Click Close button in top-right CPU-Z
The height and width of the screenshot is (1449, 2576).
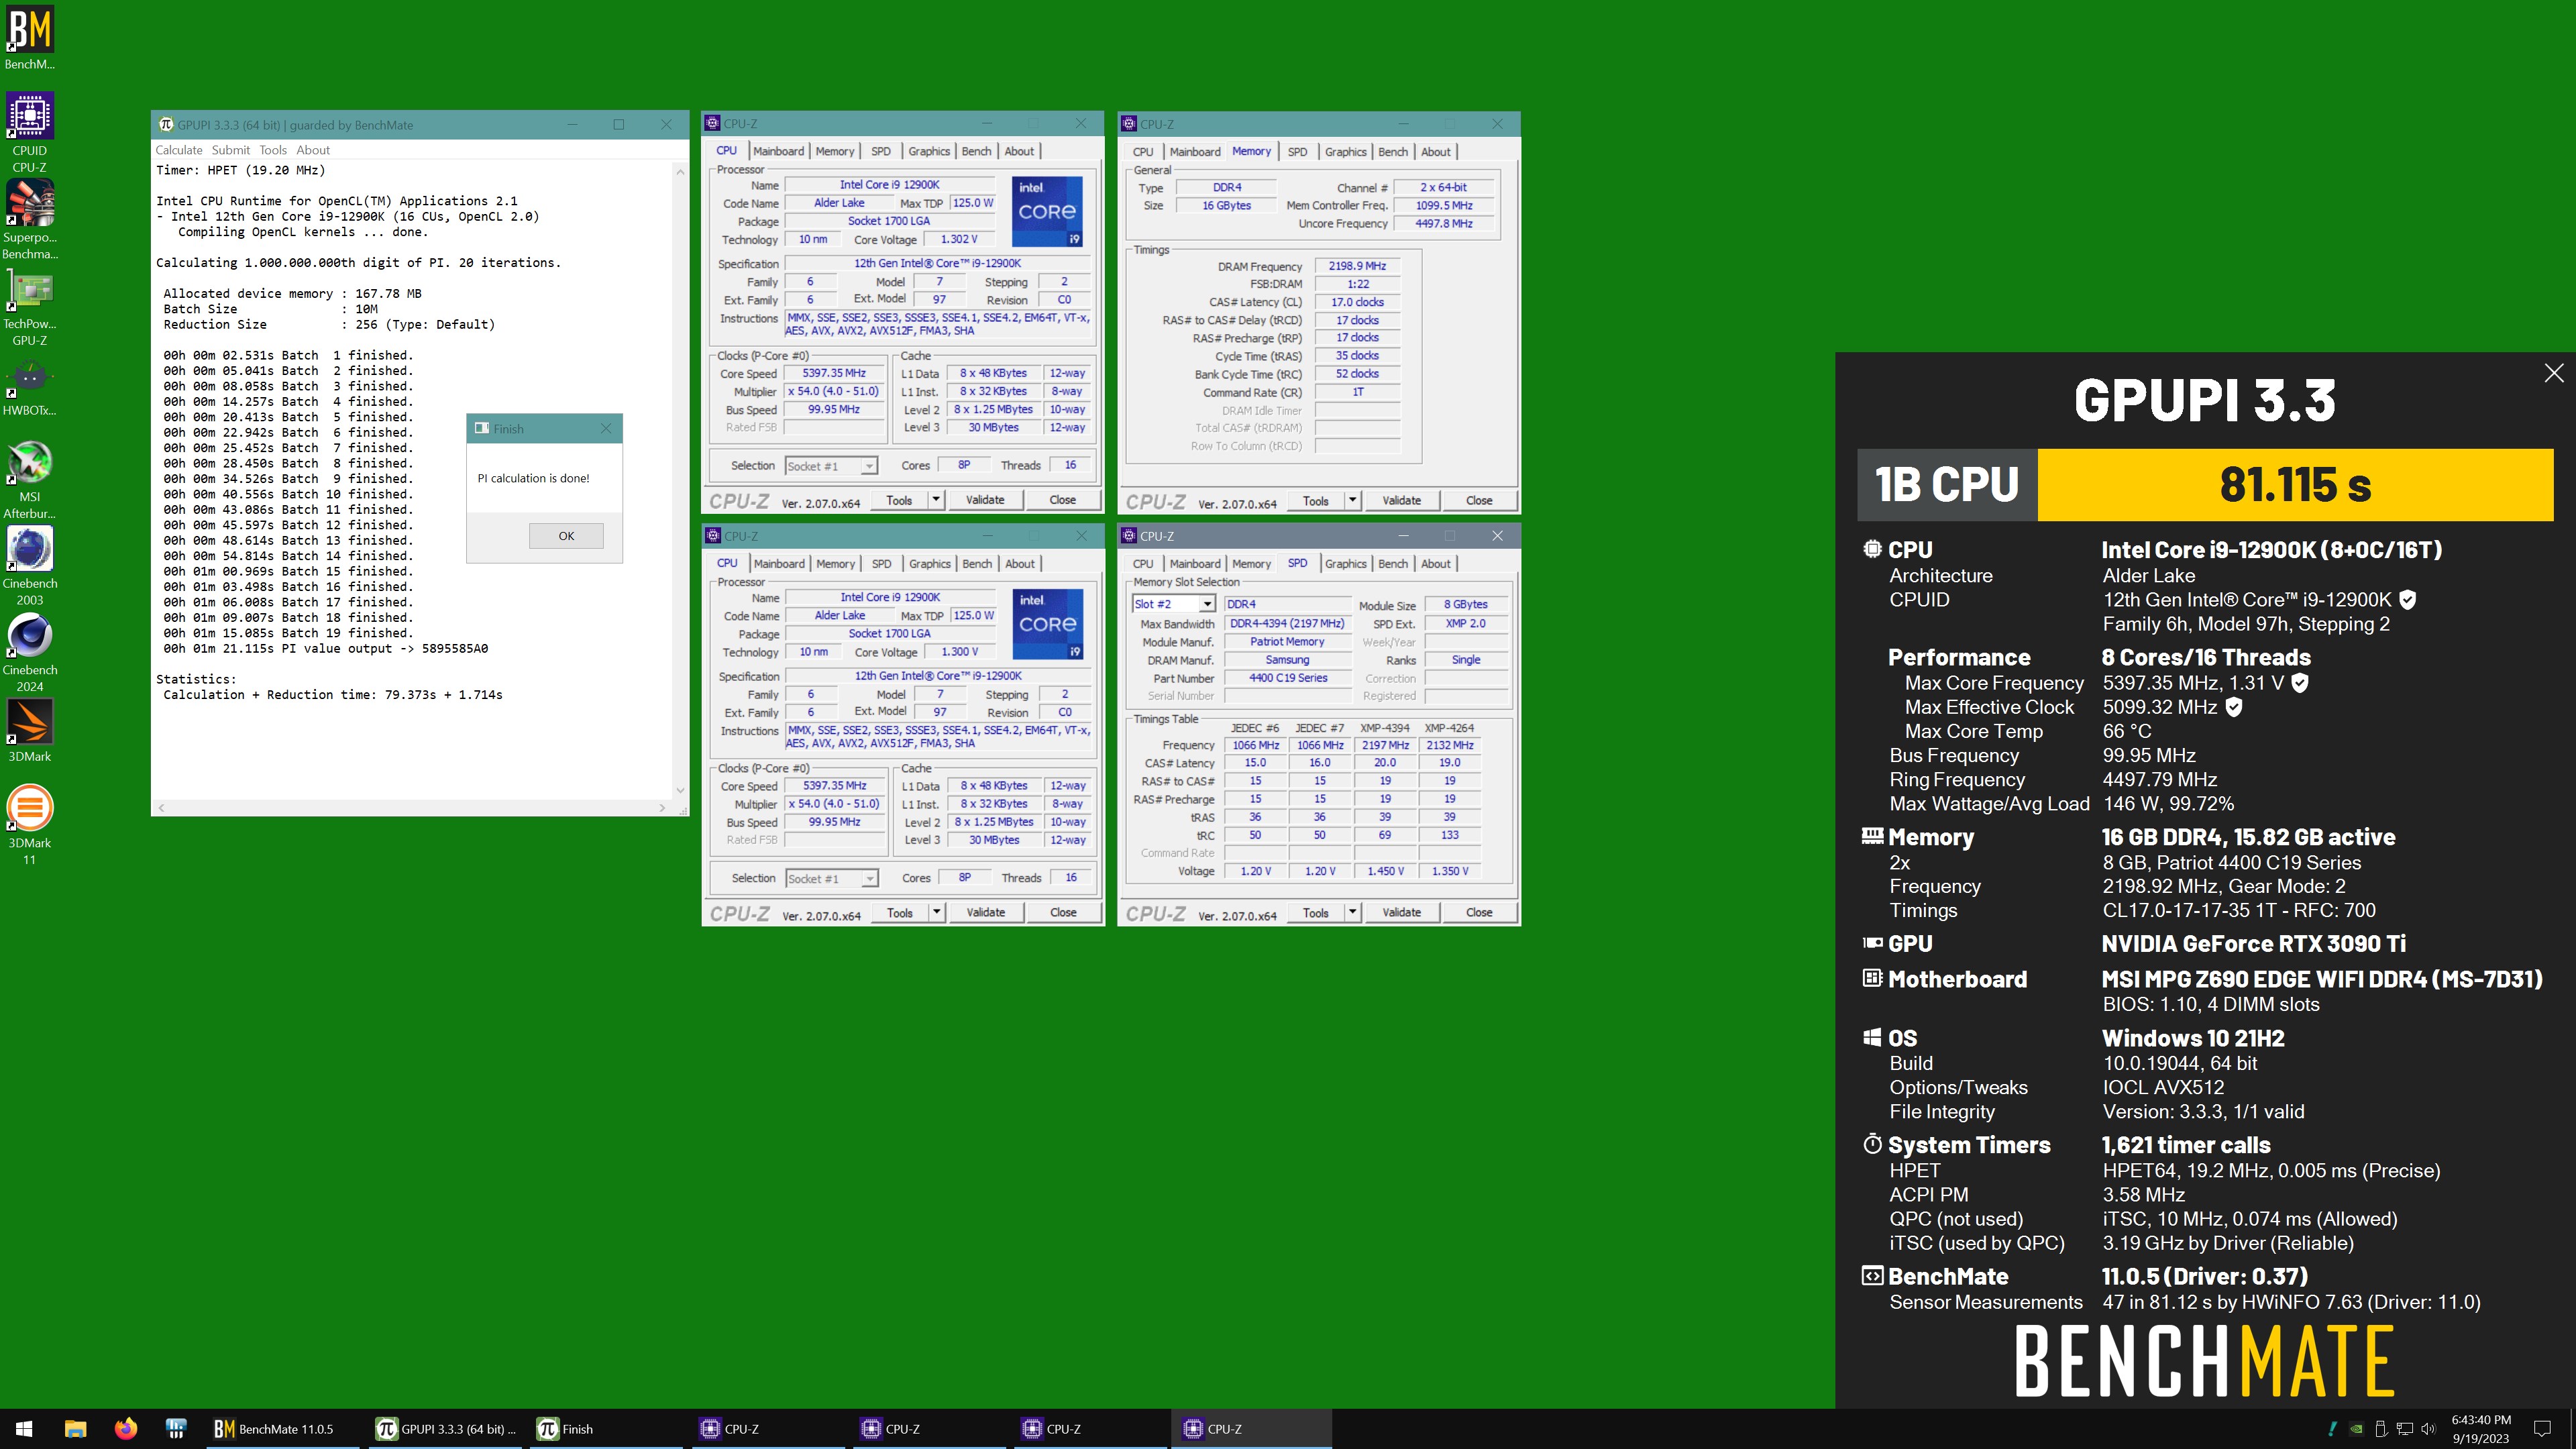click(x=1479, y=500)
